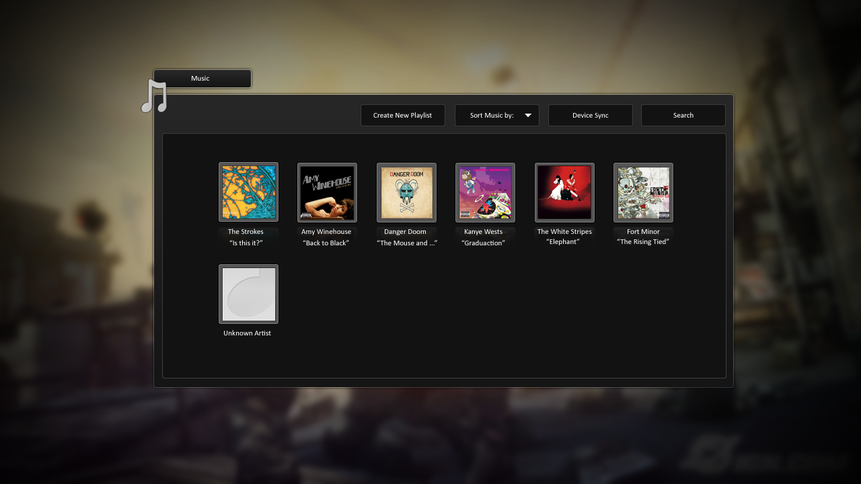Viewport: 861px width, 484px height.
Task: Click the "Unknown Artist" label
Action: (247, 333)
